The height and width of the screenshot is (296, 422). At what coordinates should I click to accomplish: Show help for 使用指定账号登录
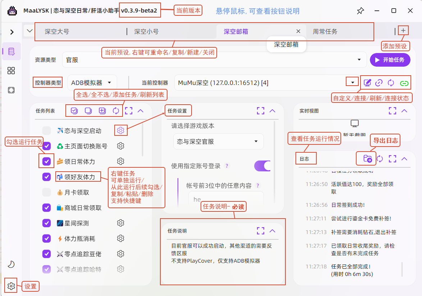(x=227, y=166)
